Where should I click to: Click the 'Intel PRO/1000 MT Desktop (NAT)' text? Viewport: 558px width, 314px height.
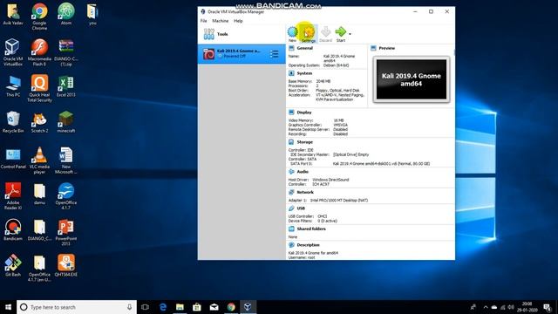pos(339,201)
